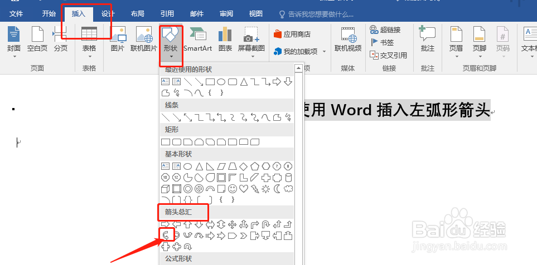Pick rounded rectangle in the 矩形 section

[176, 142]
